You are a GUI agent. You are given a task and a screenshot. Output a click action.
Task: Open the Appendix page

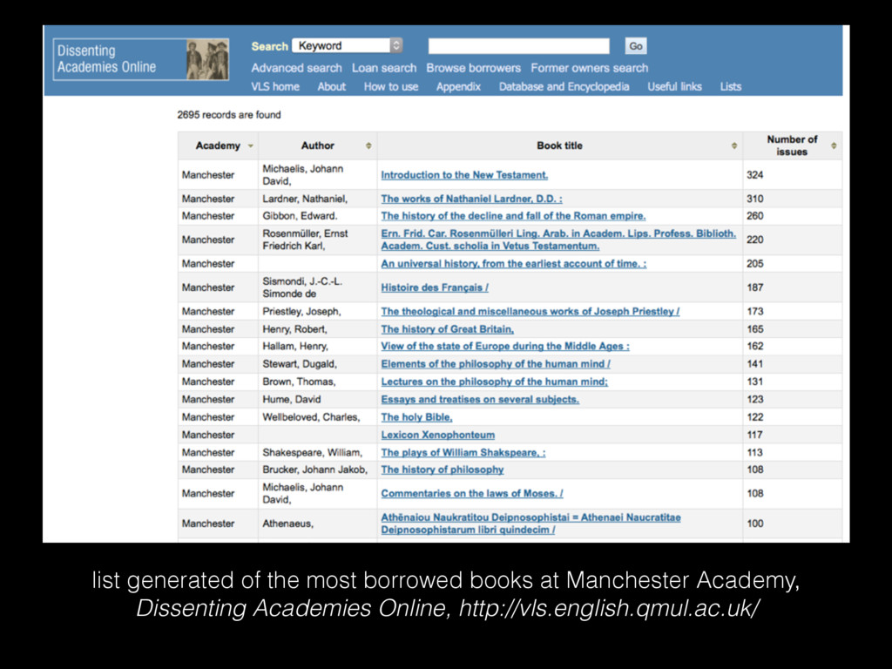(458, 86)
